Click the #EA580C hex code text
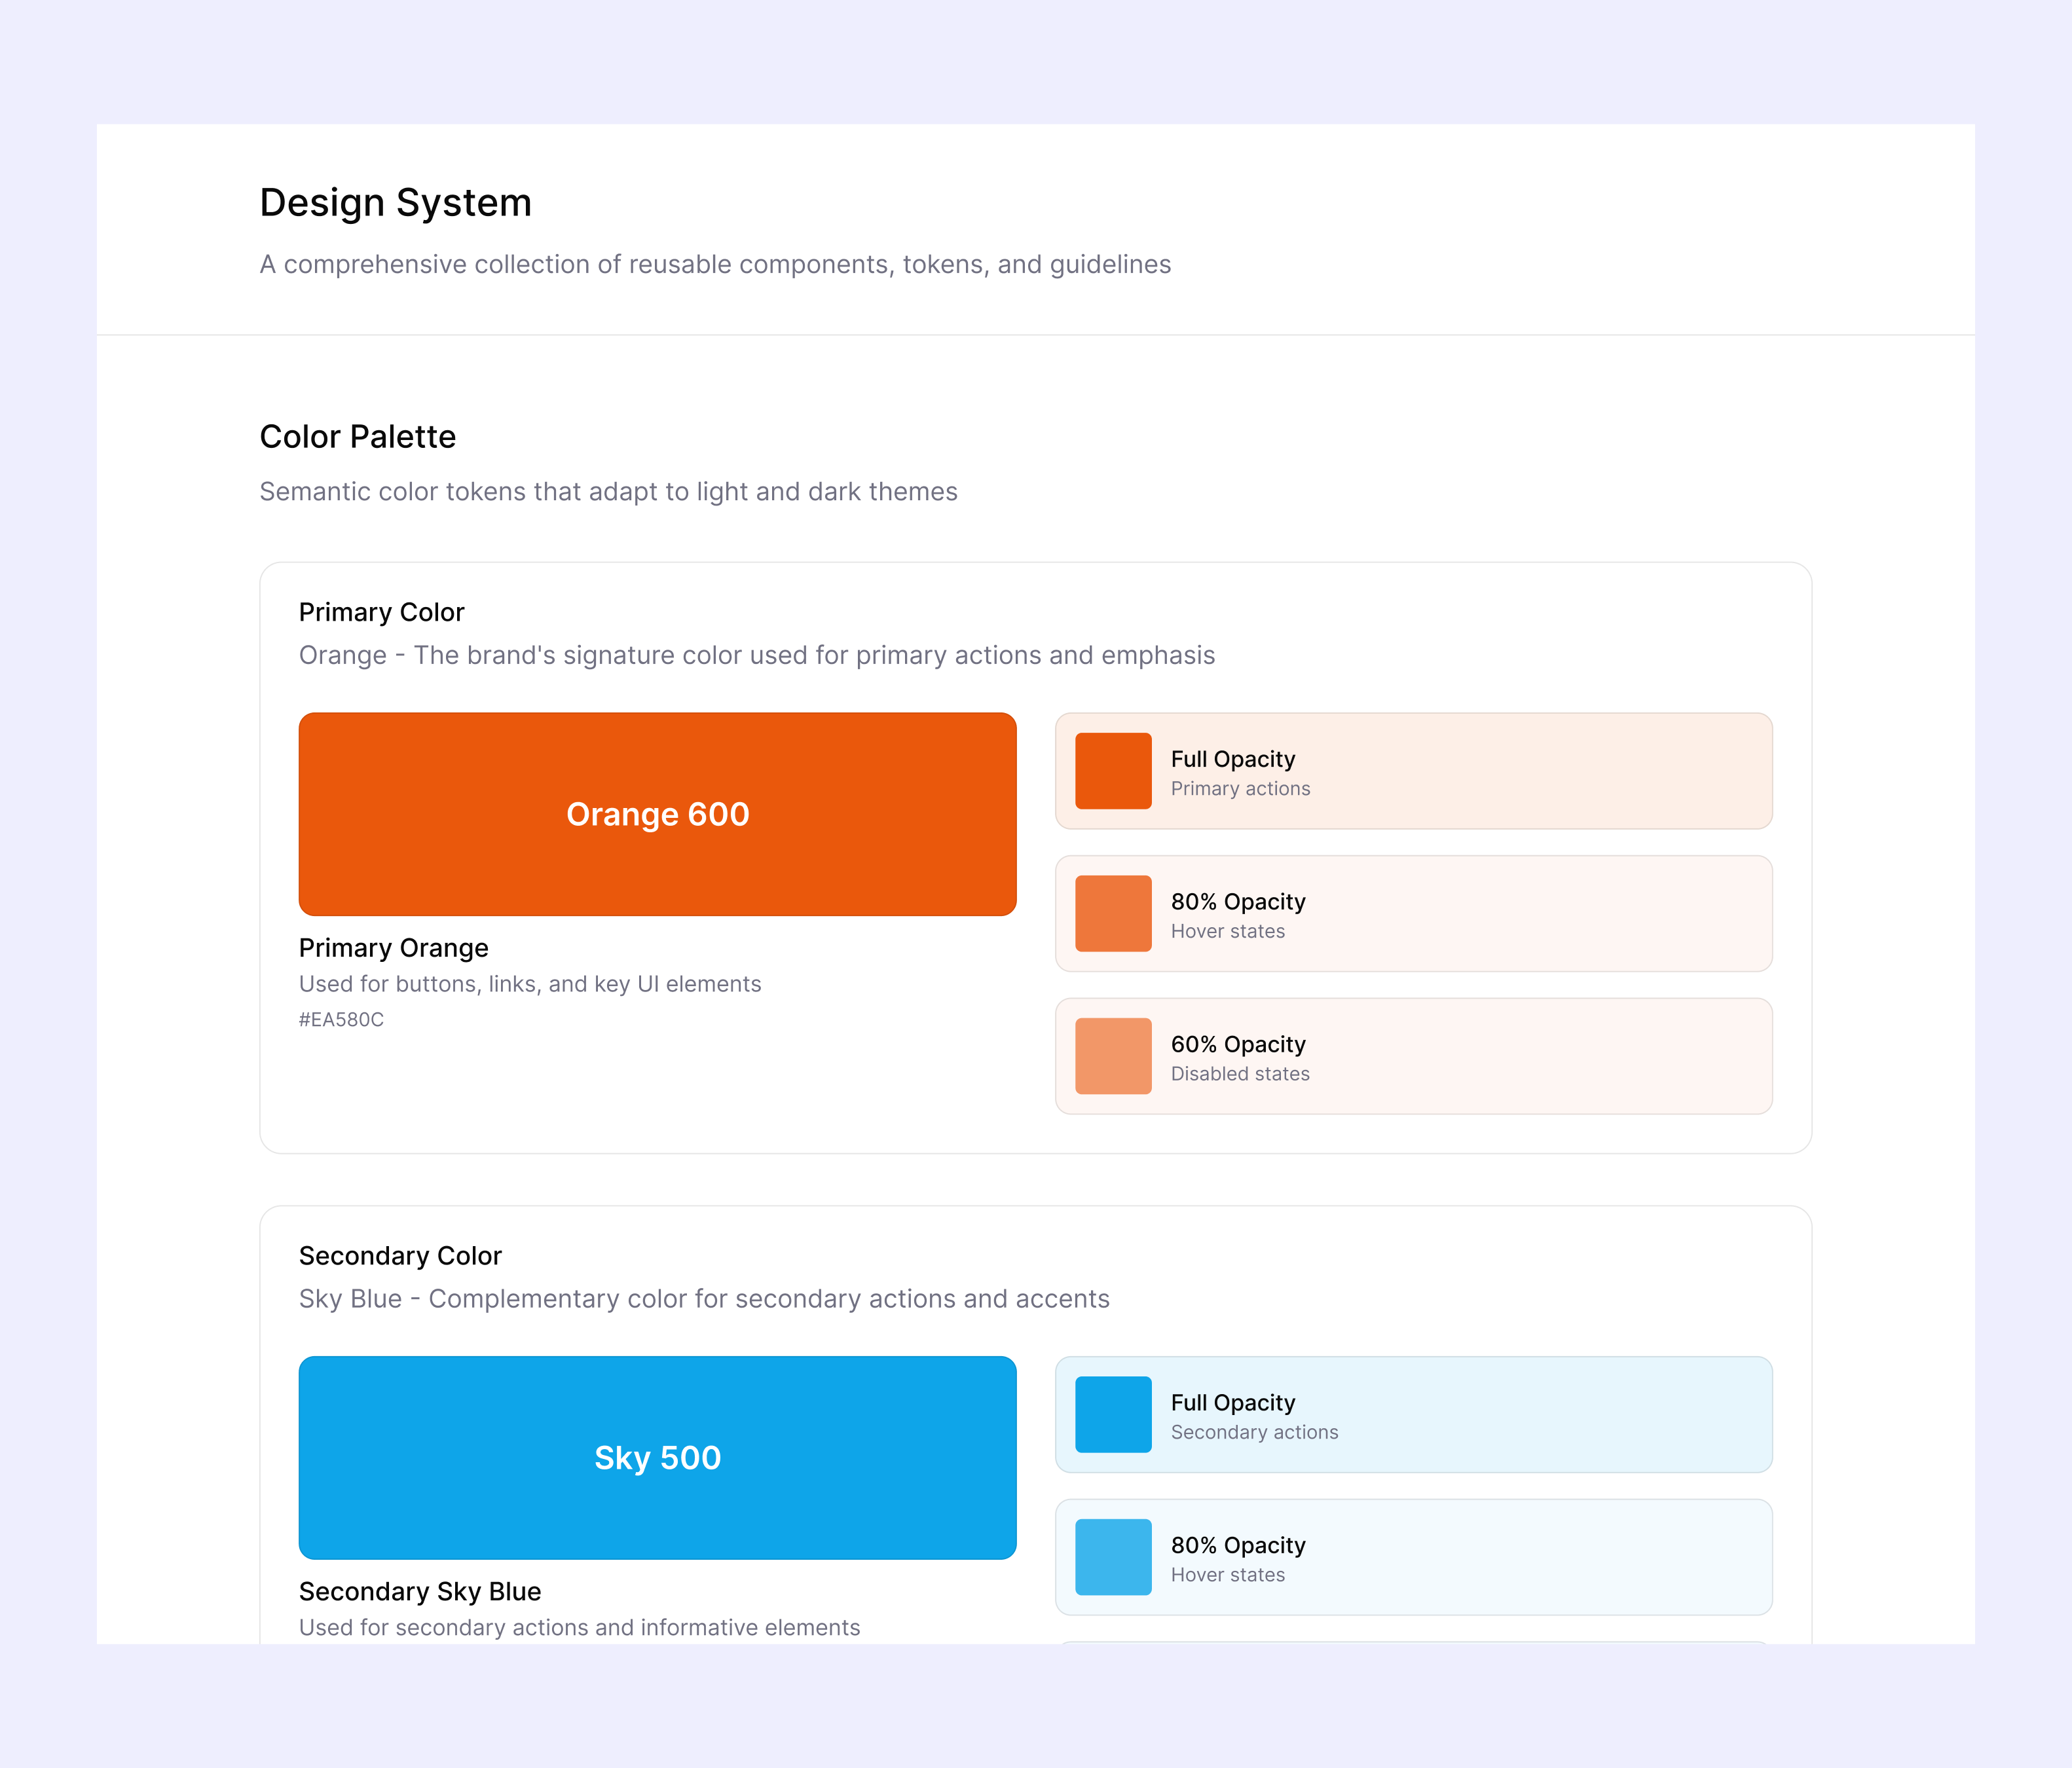This screenshot has height=1768, width=2072. [341, 1020]
